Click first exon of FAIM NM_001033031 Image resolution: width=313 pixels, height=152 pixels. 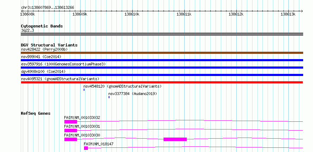pos(70,131)
